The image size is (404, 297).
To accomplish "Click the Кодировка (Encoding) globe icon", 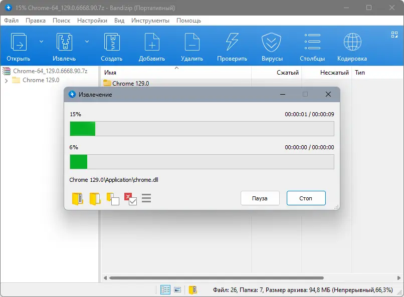I will [x=352, y=42].
